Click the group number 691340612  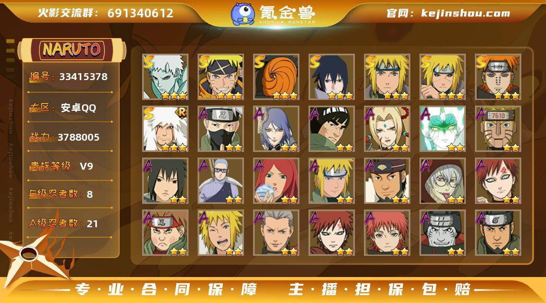pos(140,13)
